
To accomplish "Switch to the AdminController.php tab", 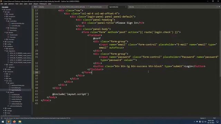I will point(96,7).
